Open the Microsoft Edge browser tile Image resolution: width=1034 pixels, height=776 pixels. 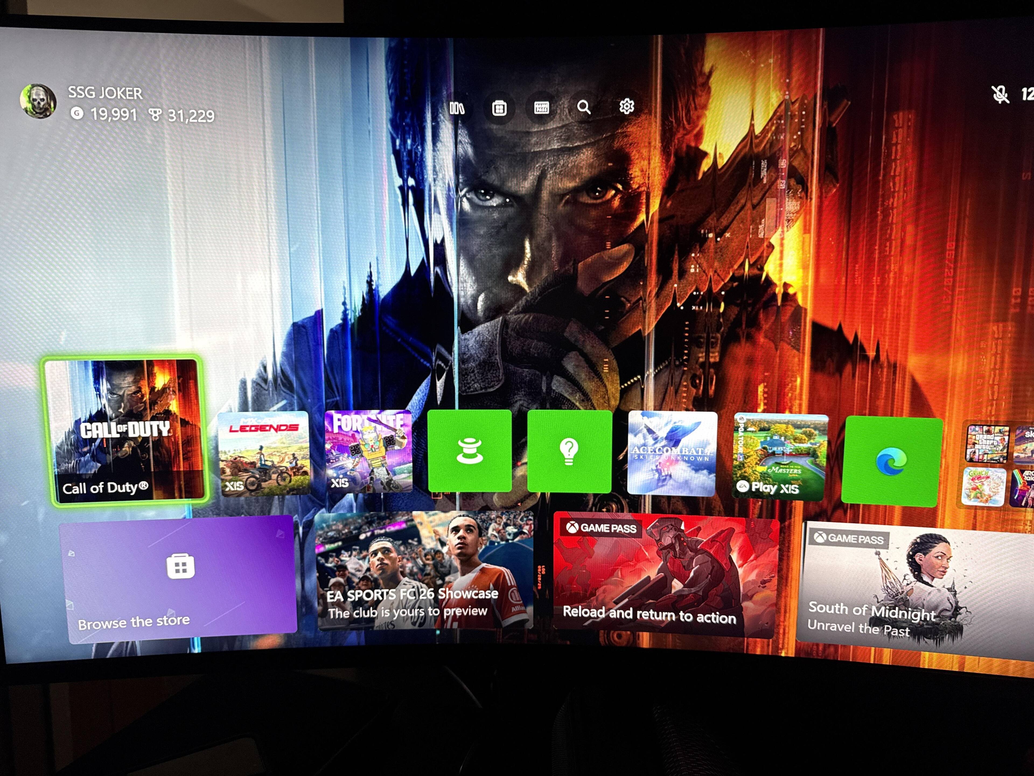click(x=892, y=461)
